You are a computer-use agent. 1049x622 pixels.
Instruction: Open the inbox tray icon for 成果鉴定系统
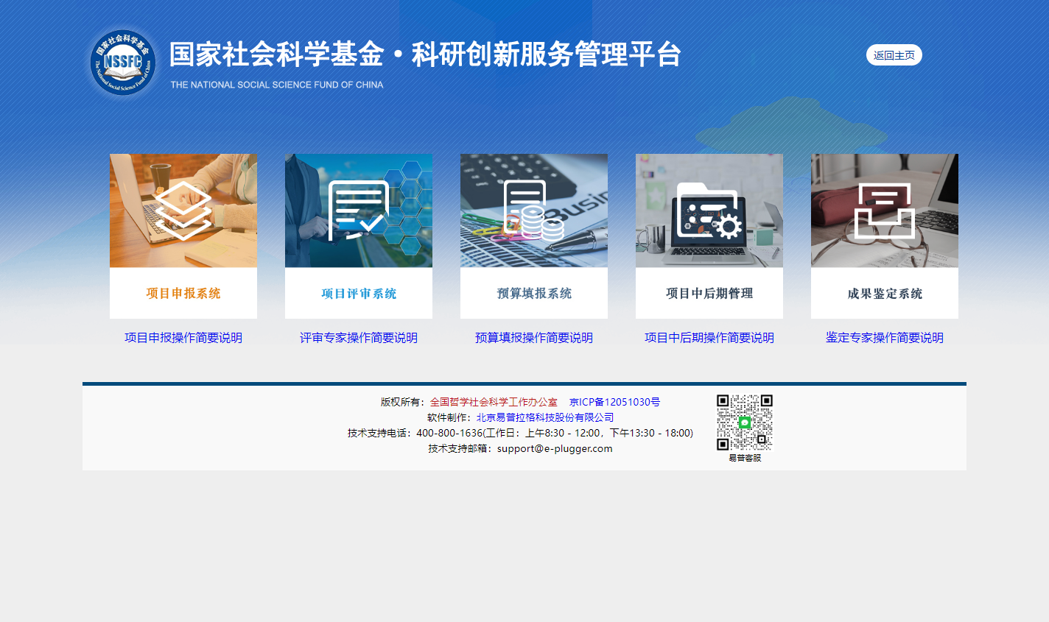click(885, 211)
